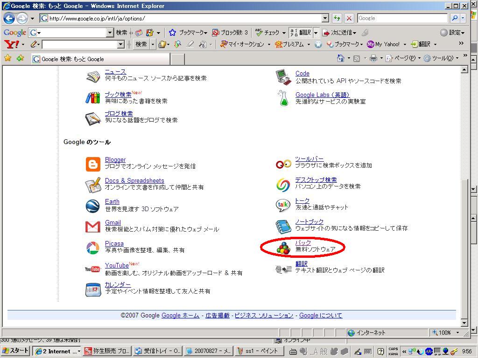Click the browser Forward arrow button
478x358 pixels.
point(21,18)
